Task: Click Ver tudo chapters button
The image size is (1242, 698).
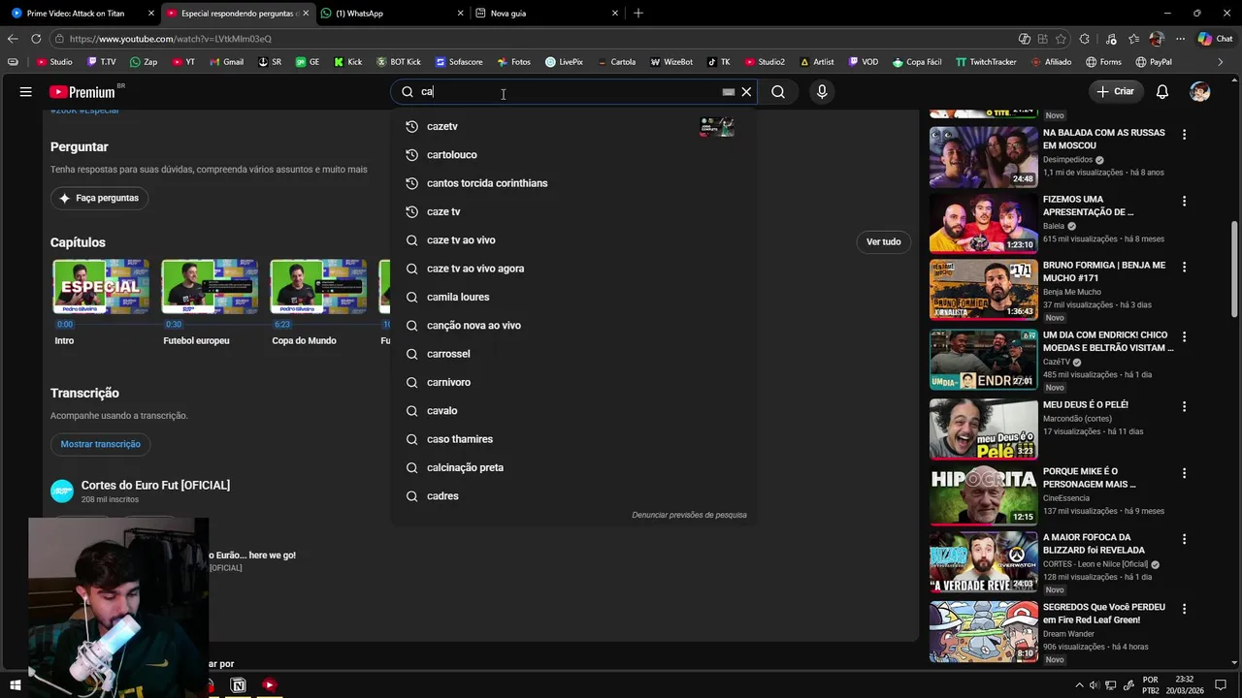Action: pyautogui.click(x=883, y=241)
